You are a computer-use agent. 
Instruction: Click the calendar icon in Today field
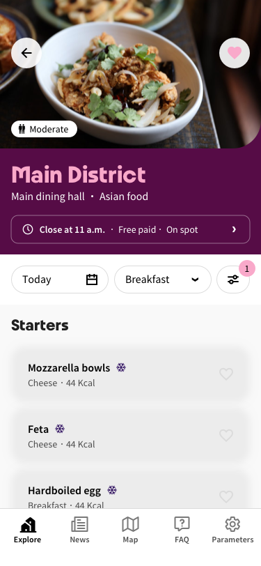[x=92, y=280]
